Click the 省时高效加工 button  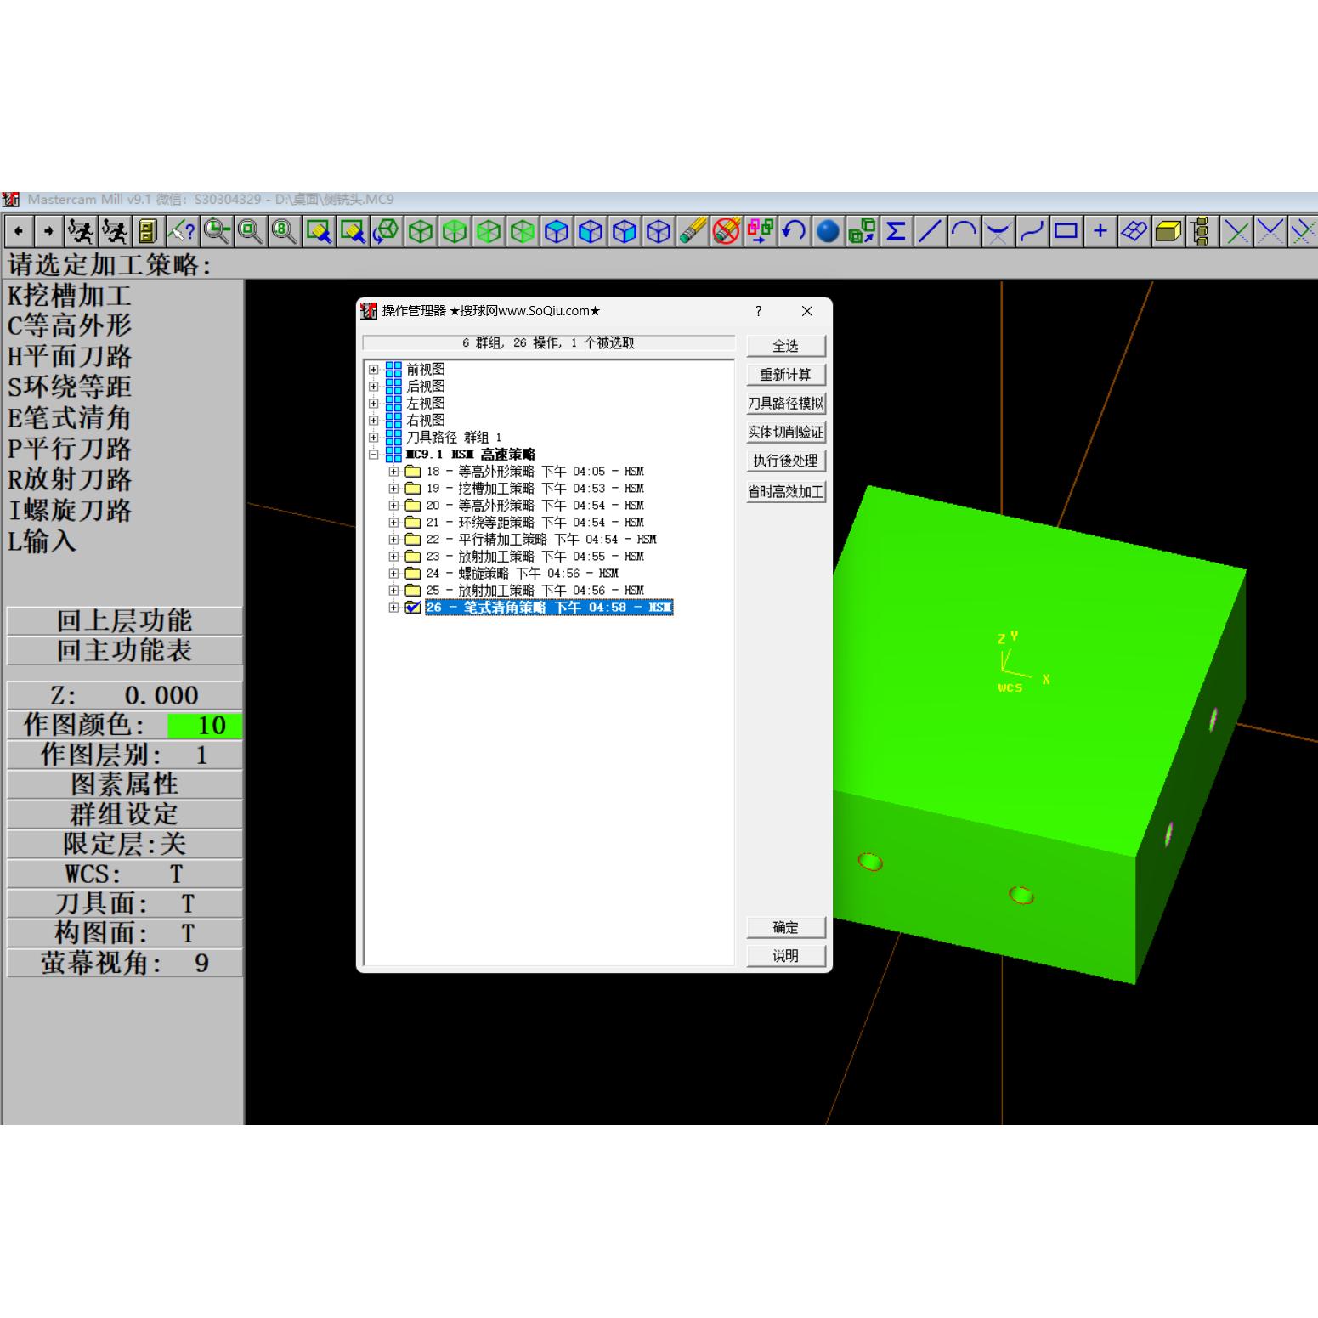click(786, 491)
